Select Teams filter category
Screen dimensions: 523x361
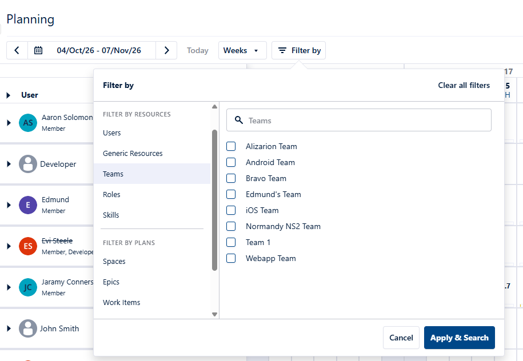pos(152,174)
